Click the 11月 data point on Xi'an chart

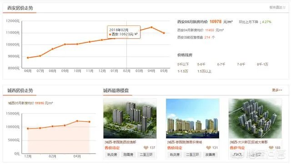(90, 42)
